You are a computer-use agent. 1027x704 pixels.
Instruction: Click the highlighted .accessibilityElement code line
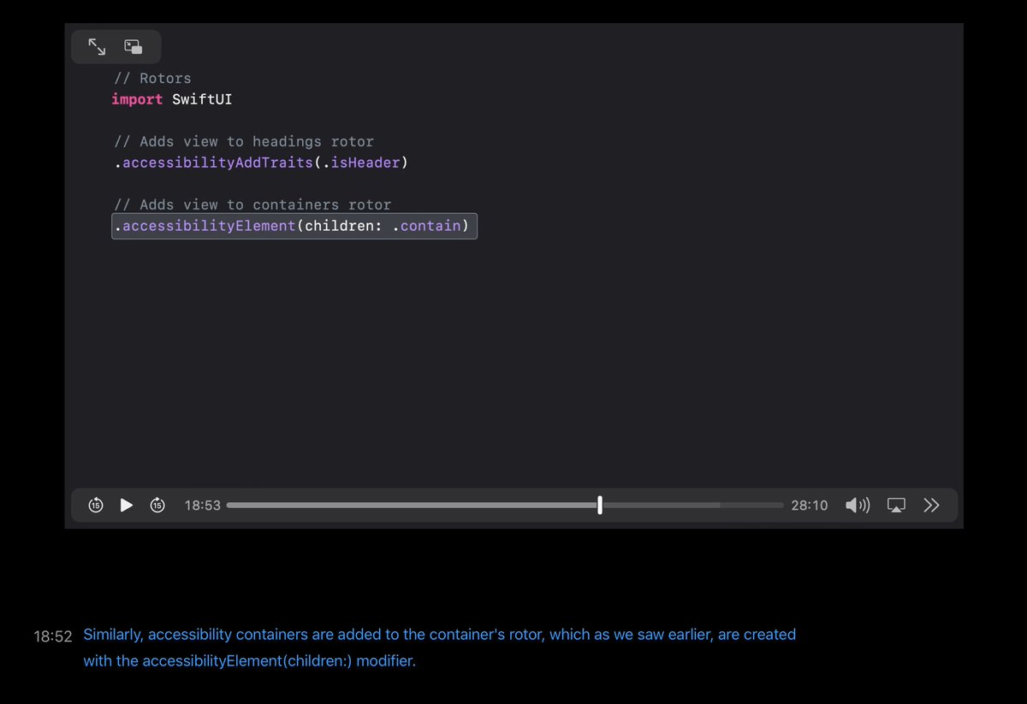coord(294,227)
